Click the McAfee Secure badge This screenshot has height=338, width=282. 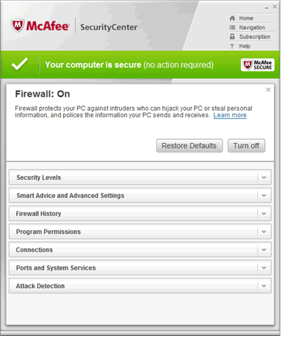(258, 65)
